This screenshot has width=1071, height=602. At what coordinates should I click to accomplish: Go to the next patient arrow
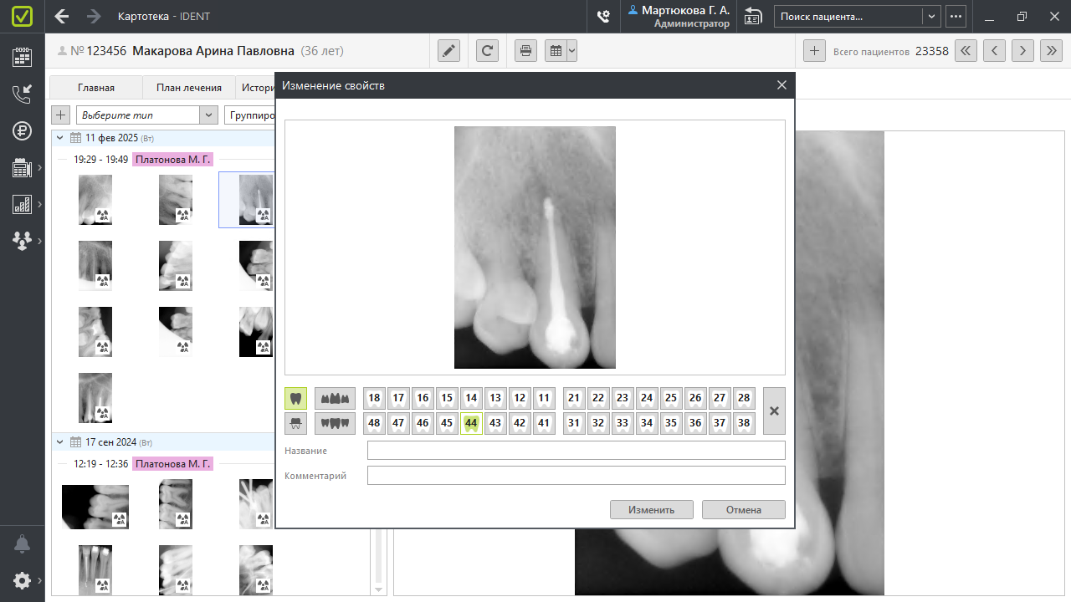point(1022,51)
